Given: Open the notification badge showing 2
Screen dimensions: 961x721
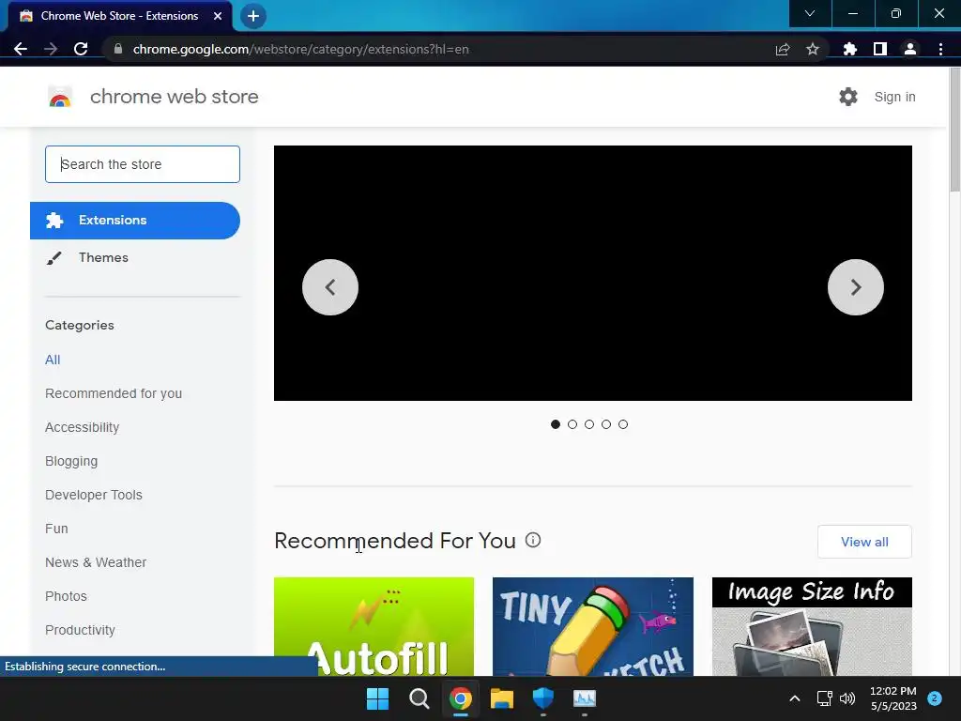Looking at the screenshot, I should [x=935, y=698].
